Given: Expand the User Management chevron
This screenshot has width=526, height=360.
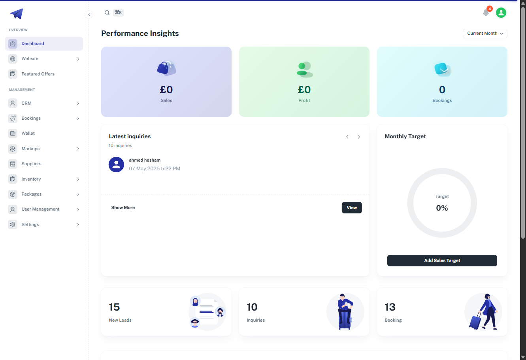Looking at the screenshot, I should (78, 209).
